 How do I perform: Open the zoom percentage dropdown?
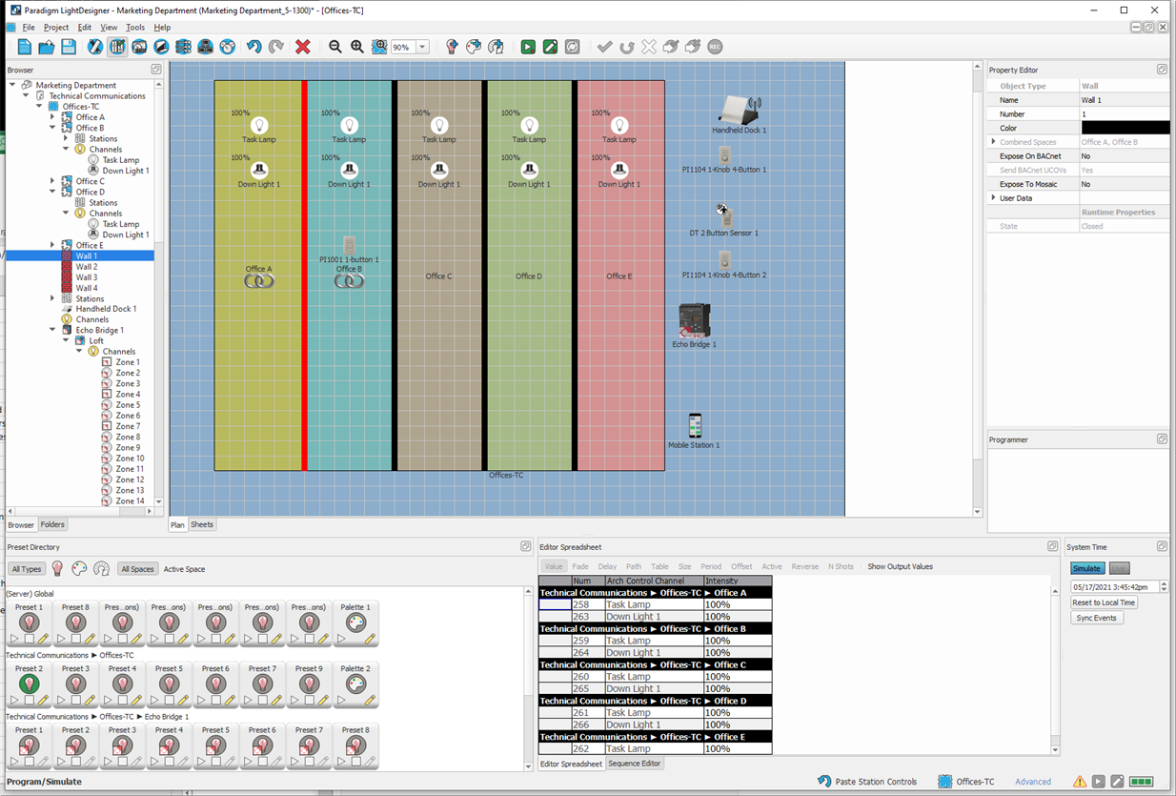[x=422, y=47]
